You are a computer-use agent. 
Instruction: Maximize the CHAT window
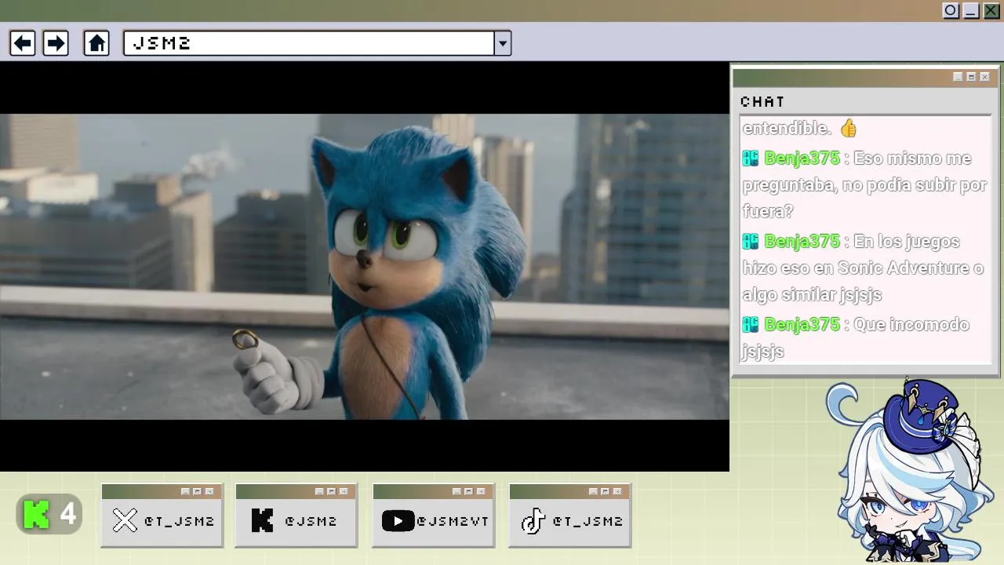(971, 77)
